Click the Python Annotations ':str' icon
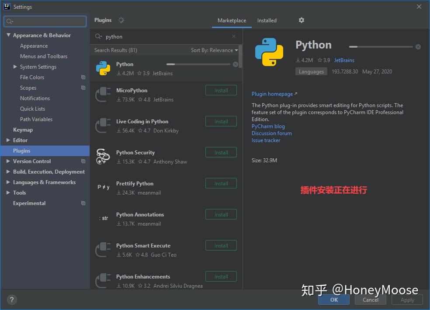Viewport: 430px width, 310px height. click(x=103, y=218)
